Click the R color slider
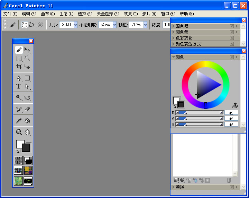 point(200,113)
